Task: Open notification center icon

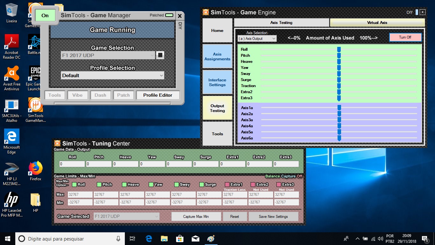Action: 425,239
